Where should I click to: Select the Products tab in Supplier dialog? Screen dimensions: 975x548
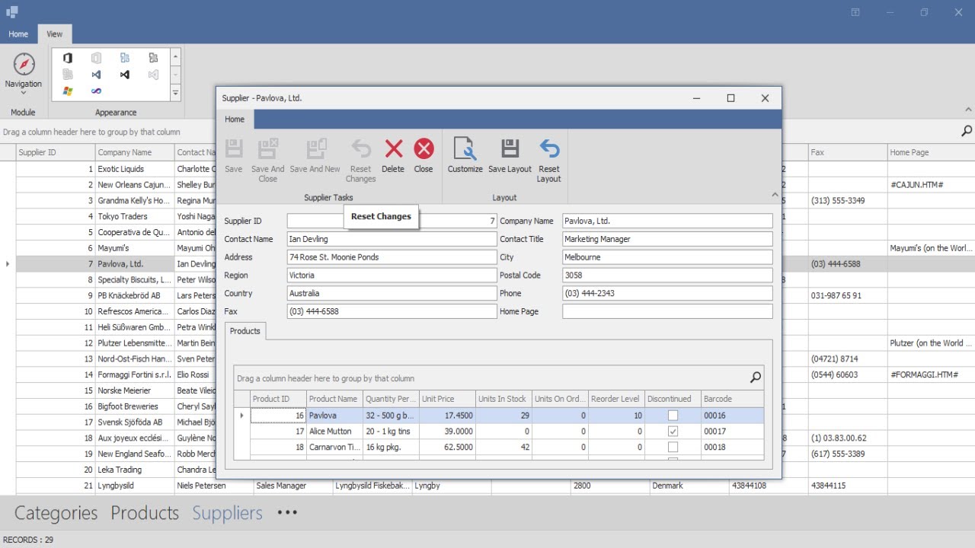tap(245, 331)
